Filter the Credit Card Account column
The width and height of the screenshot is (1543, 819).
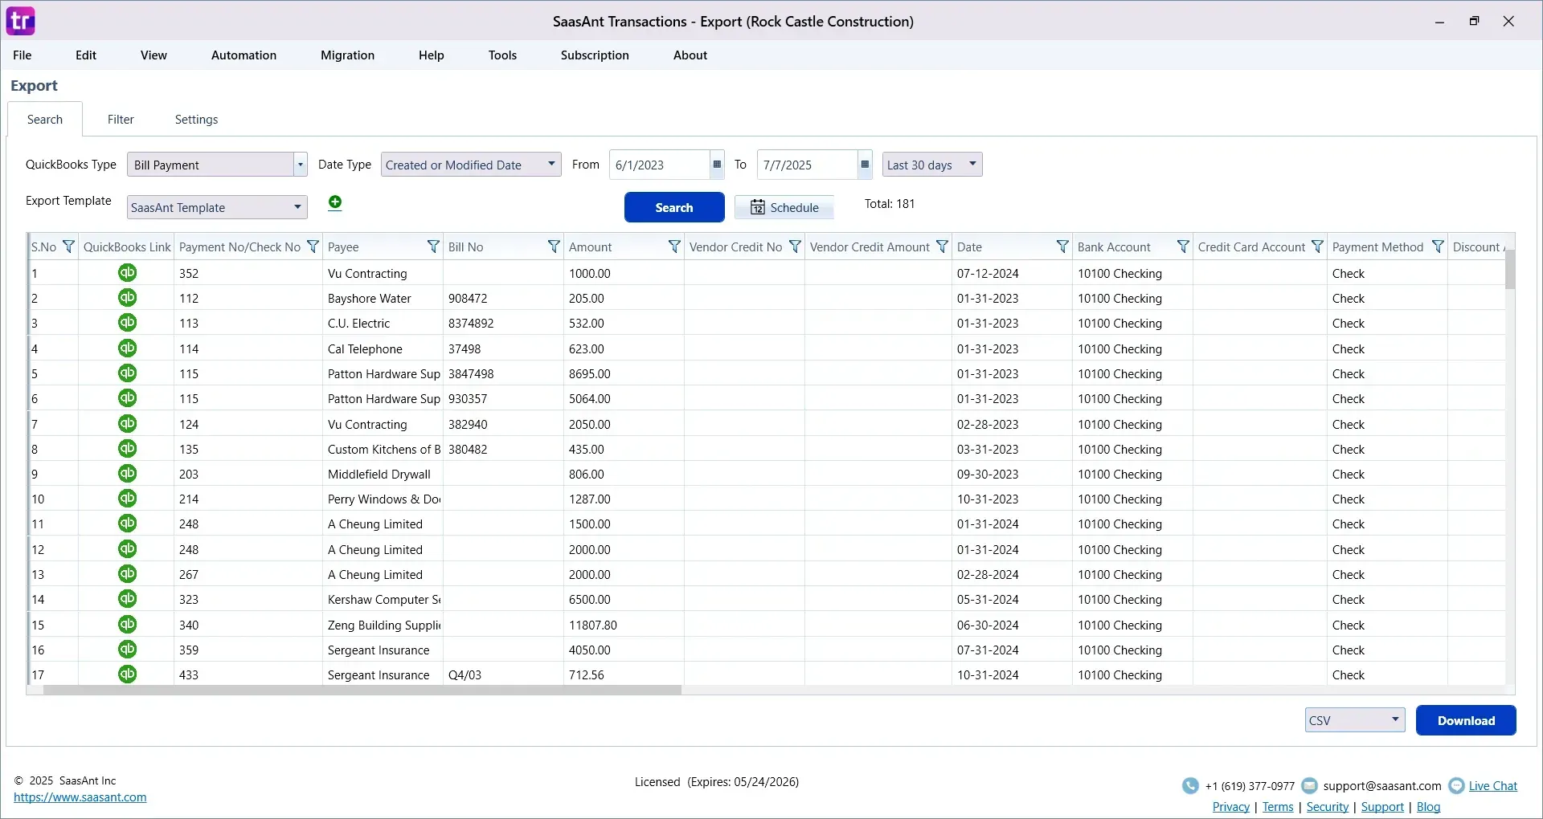click(x=1317, y=247)
